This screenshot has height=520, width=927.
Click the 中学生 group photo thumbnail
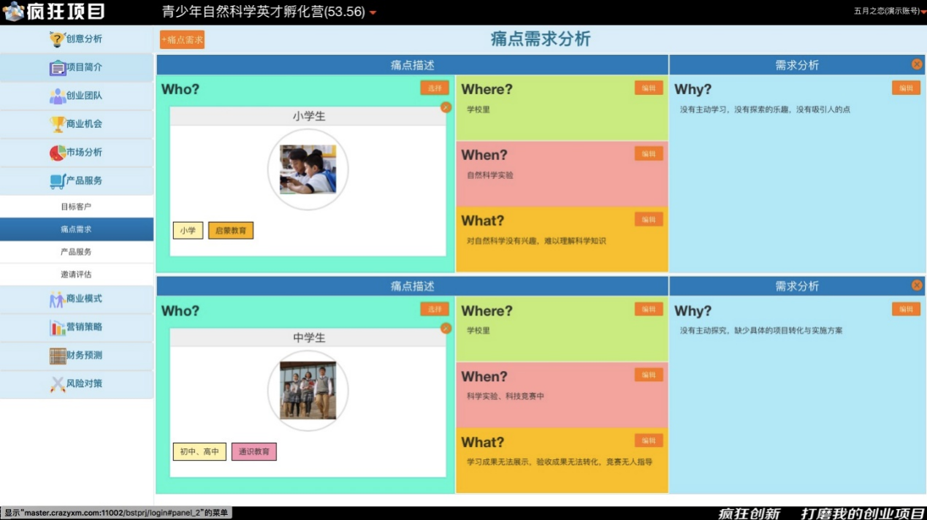click(308, 391)
